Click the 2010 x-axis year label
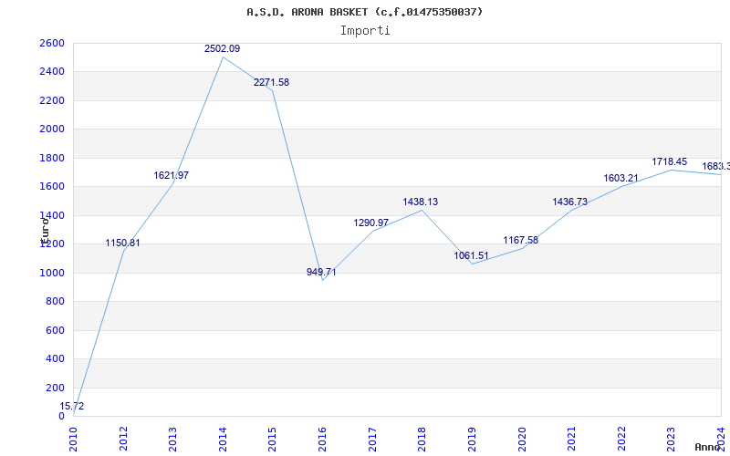The image size is (730, 456). [73, 439]
